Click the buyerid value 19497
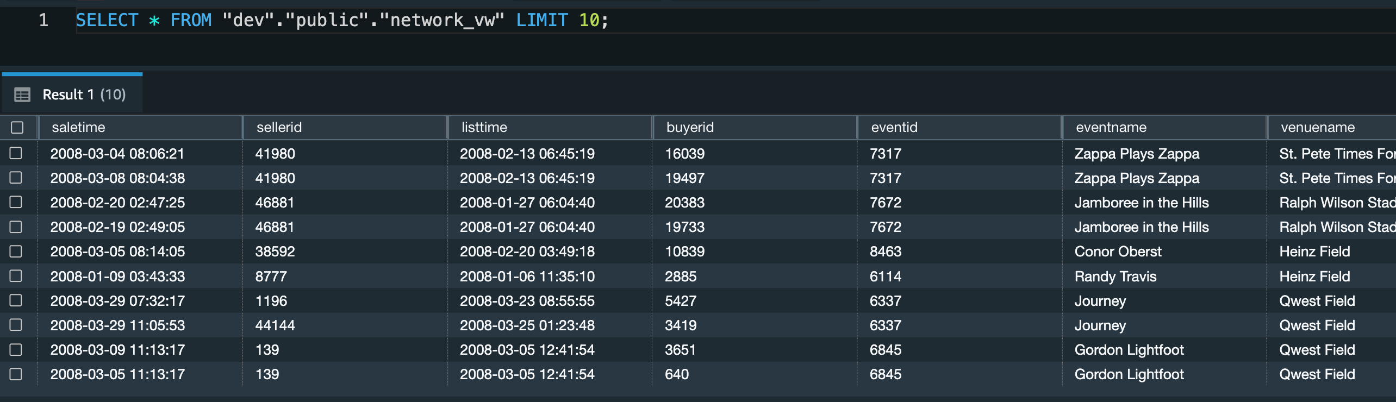The image size is (1396, 402). [685, 178]
